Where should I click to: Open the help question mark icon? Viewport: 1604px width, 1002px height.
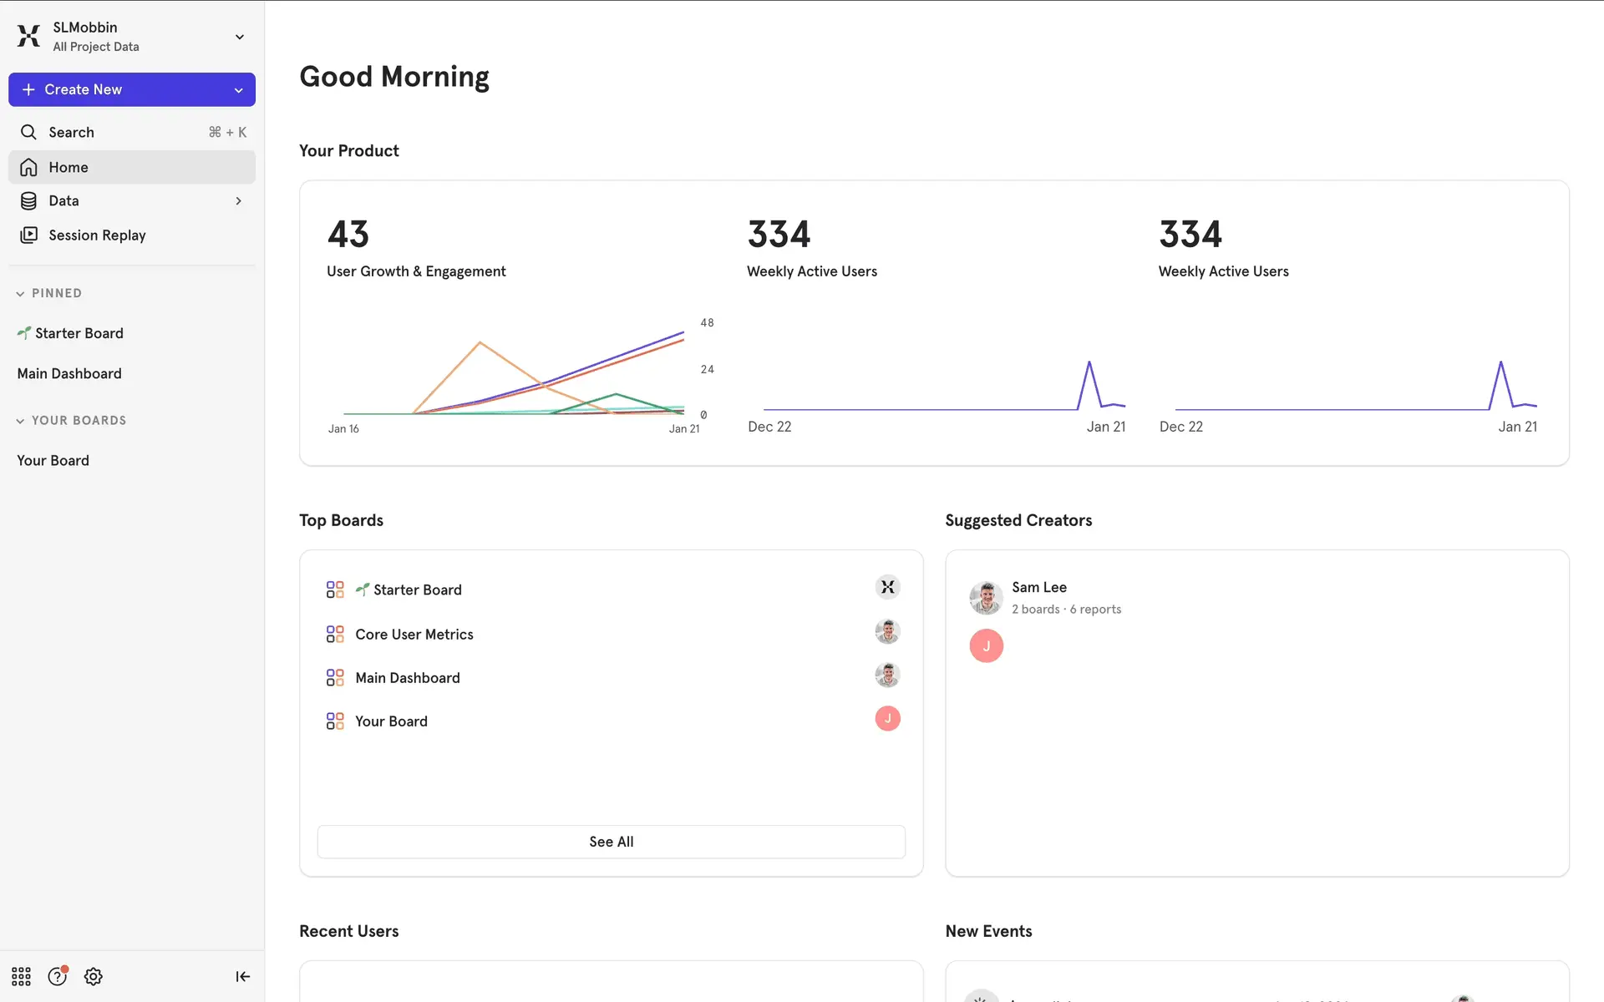[57, 976]
